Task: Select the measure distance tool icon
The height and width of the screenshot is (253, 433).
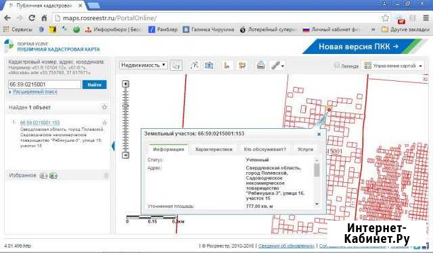Action: pos(227,65)
